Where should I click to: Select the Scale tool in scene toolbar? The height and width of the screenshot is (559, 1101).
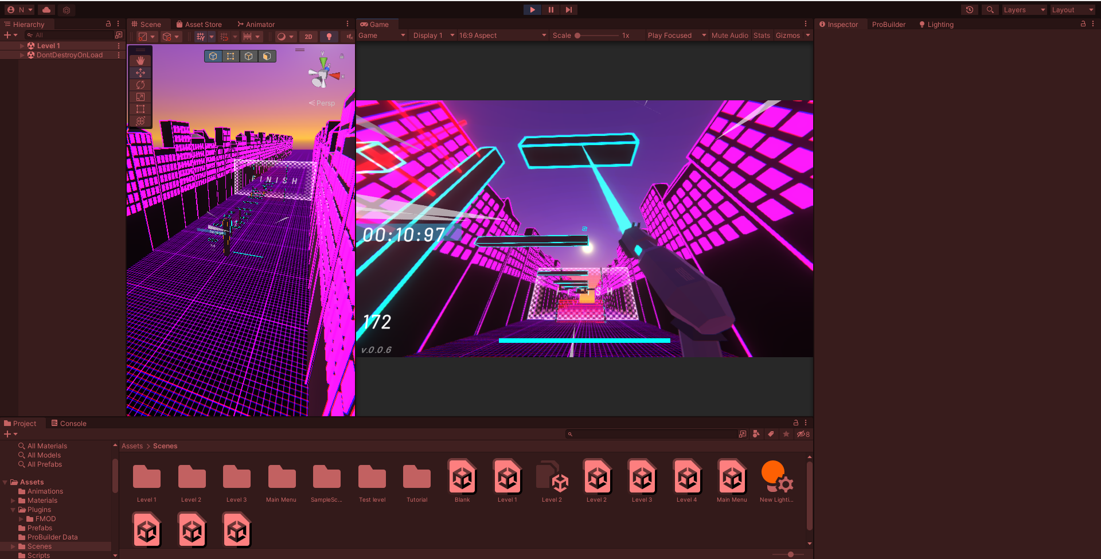coord(140,97)
